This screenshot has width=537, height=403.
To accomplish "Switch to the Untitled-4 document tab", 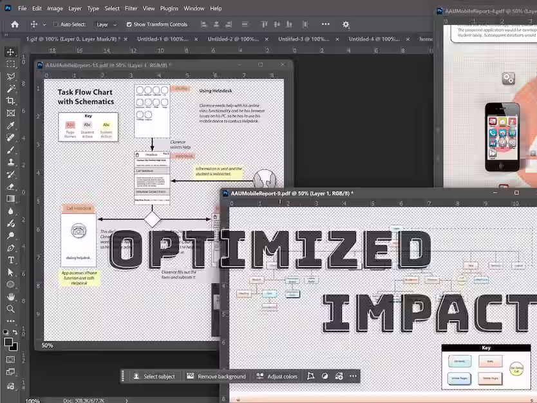I will point(374,39).
